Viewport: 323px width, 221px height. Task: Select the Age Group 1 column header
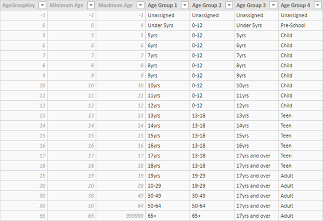(x=163, y=5)
